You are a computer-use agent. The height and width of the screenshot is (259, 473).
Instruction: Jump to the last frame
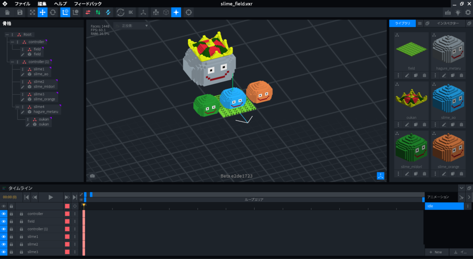74,197
